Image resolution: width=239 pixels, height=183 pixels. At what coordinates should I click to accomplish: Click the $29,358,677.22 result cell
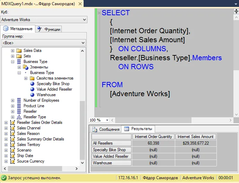(x=196, y=143)
